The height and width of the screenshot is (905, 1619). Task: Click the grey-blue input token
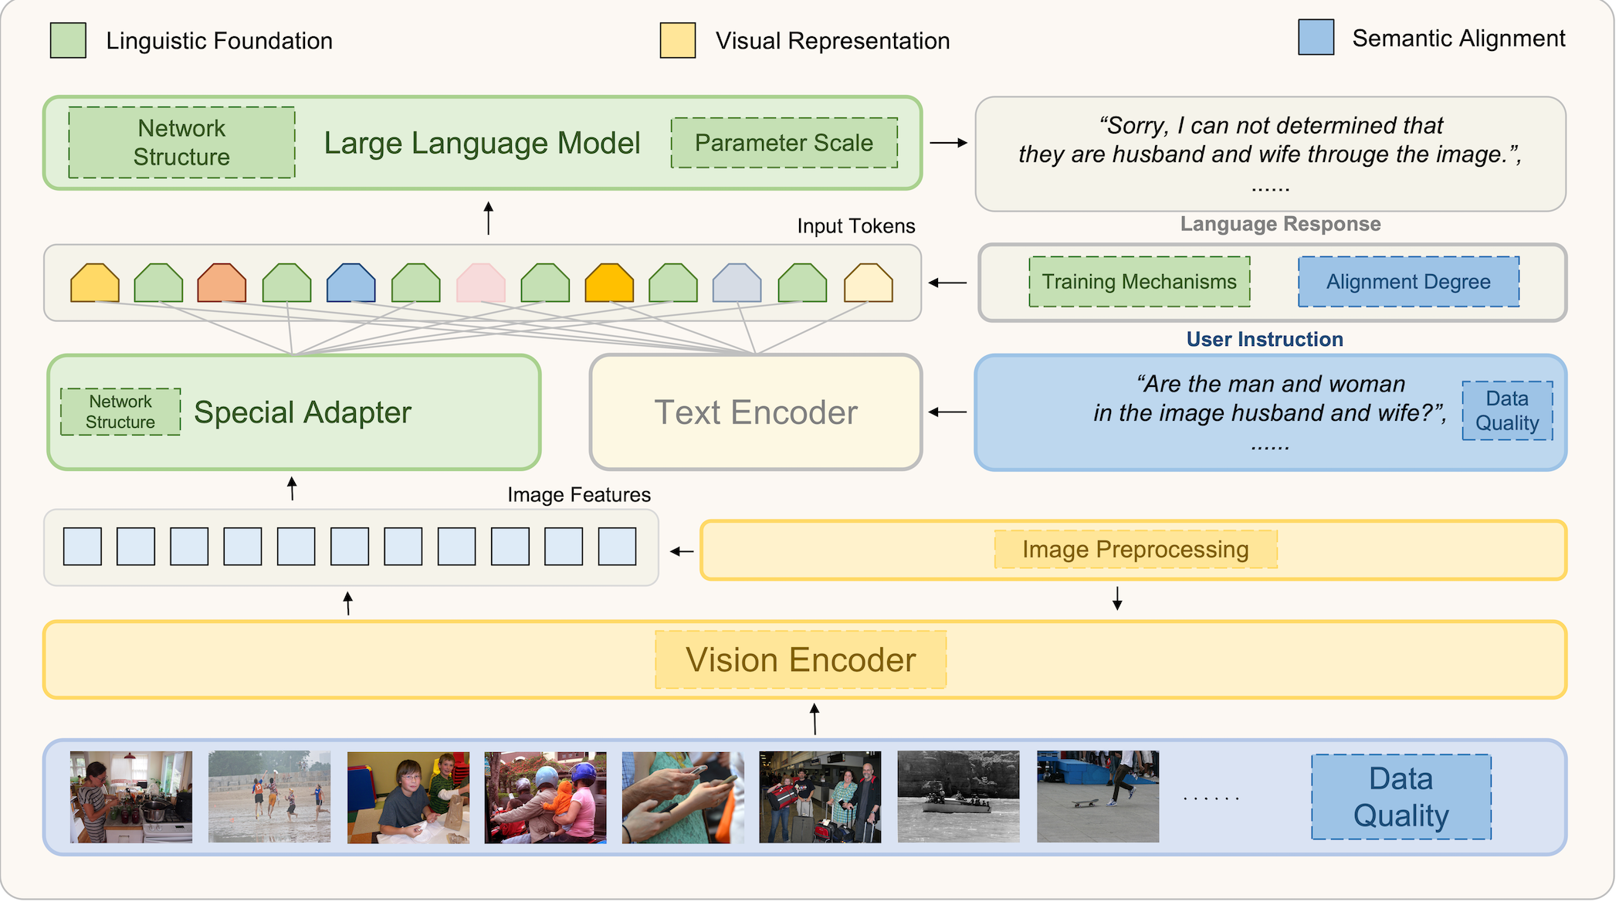(737, 283)
